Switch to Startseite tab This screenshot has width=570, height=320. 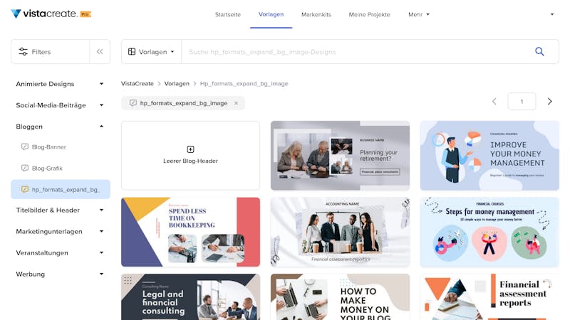tap(228, 14)
